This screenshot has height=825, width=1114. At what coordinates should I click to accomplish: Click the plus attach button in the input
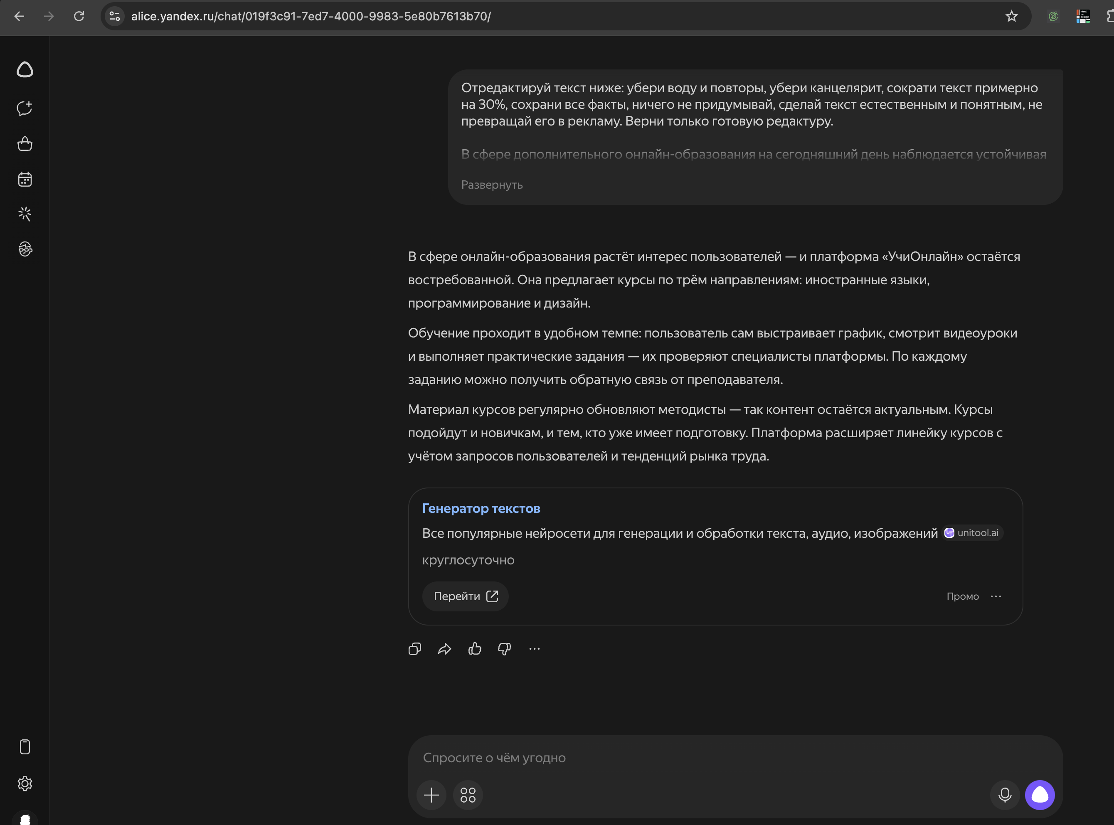(431, 795)
